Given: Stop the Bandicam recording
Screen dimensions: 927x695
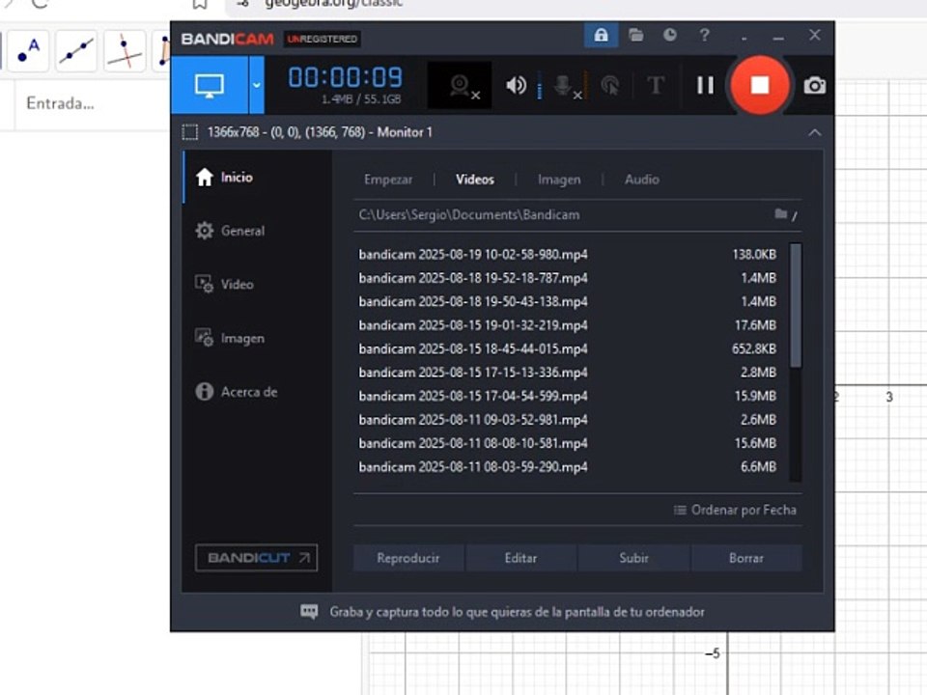Looking at the screenshot, I should tap(760, 86).
